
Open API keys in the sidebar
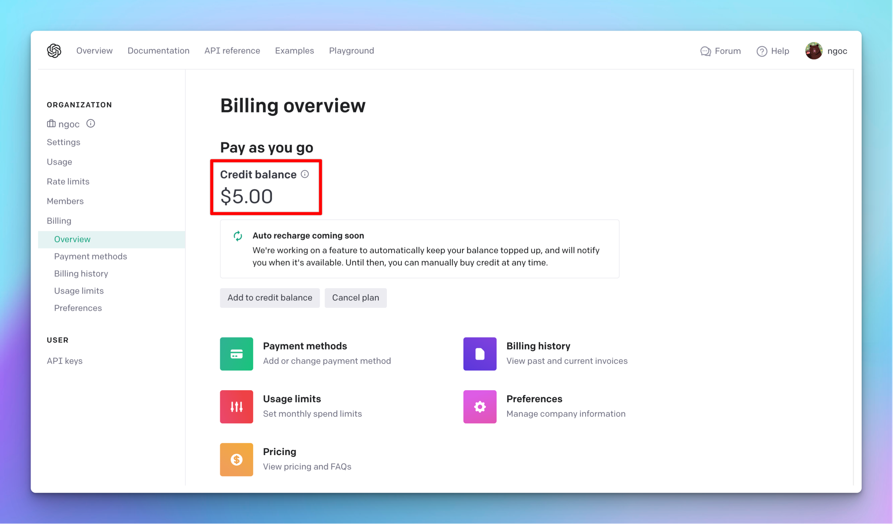[x=65, y=361]
